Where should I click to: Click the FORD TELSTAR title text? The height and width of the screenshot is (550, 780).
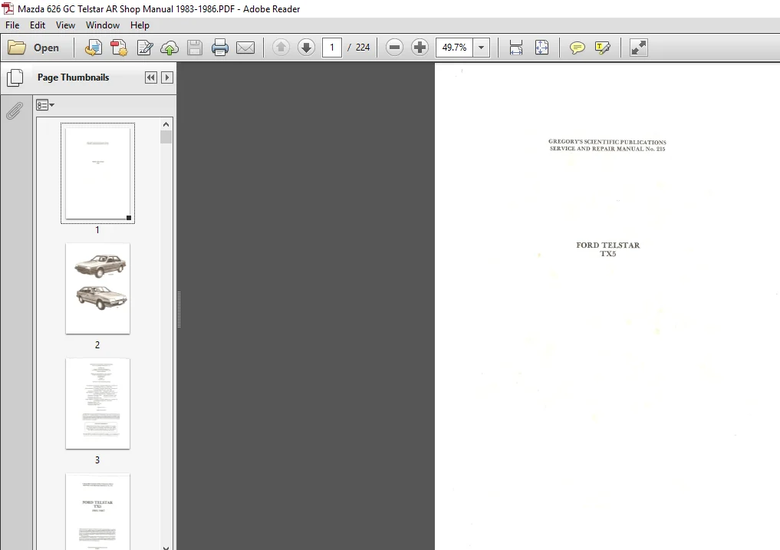tap(608, 245)
